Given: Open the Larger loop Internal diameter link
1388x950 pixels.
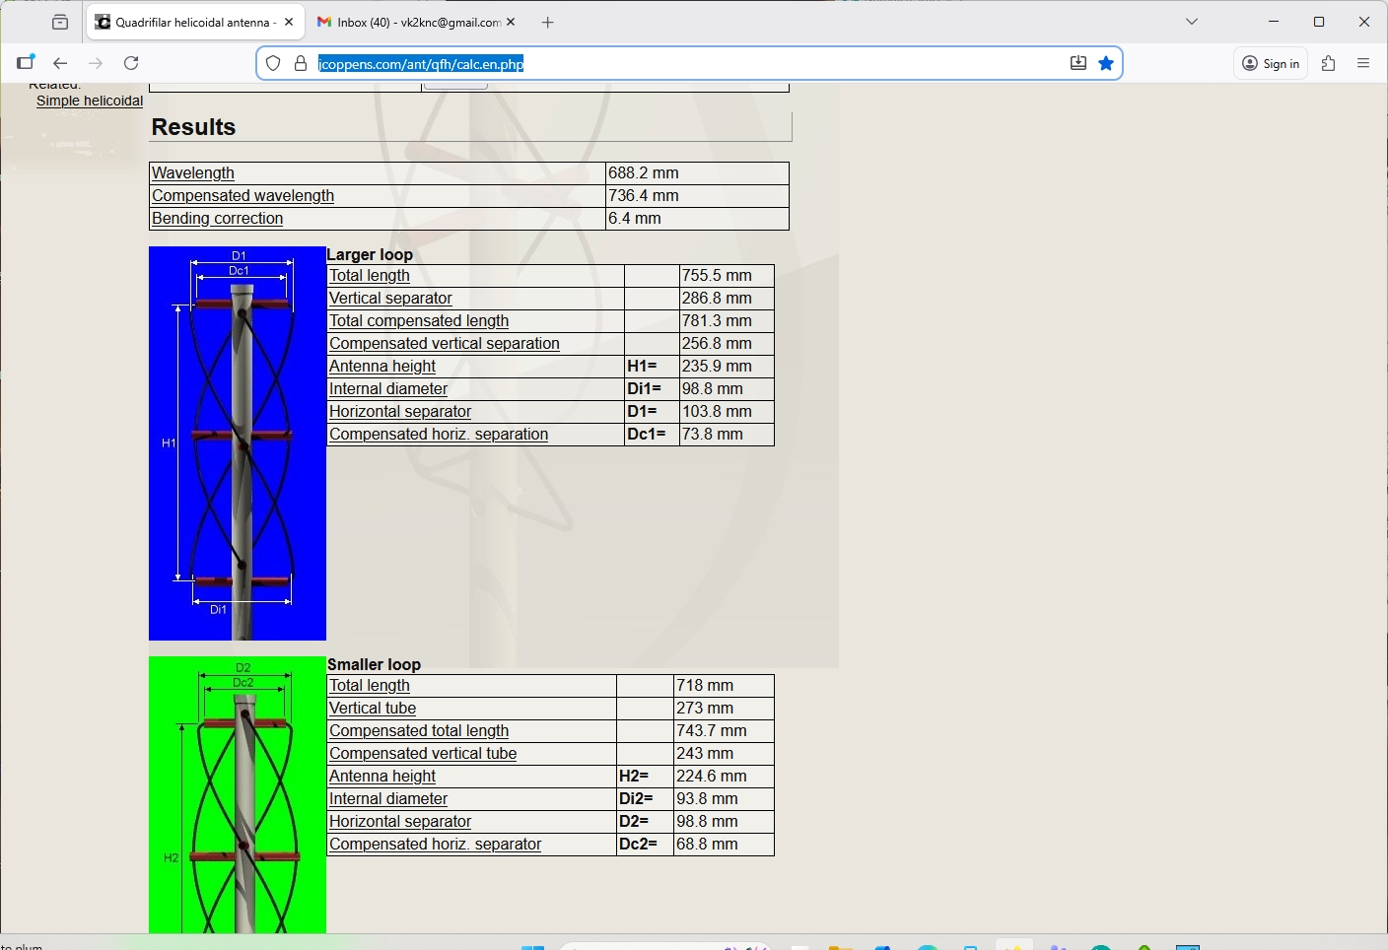Looking at the screenshot, I should [388, 388].
